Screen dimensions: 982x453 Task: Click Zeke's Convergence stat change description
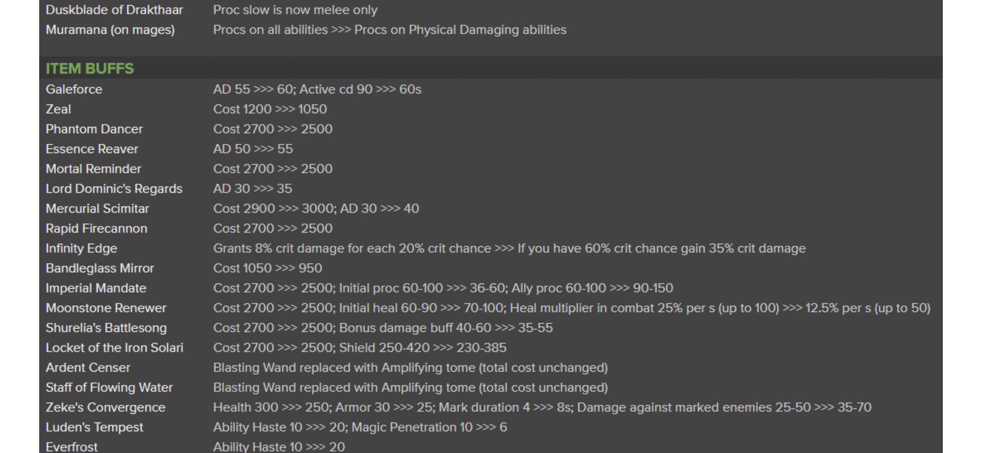point(542,407)
